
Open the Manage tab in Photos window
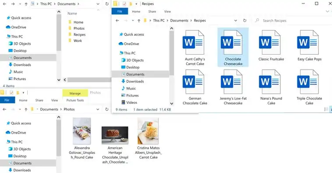click(75, 93)
